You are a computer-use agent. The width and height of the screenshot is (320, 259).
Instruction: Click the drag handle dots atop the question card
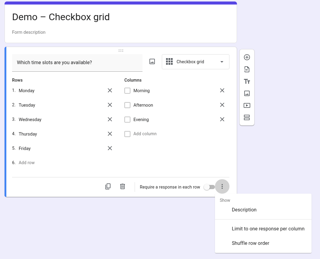click(x=121, y=51)
